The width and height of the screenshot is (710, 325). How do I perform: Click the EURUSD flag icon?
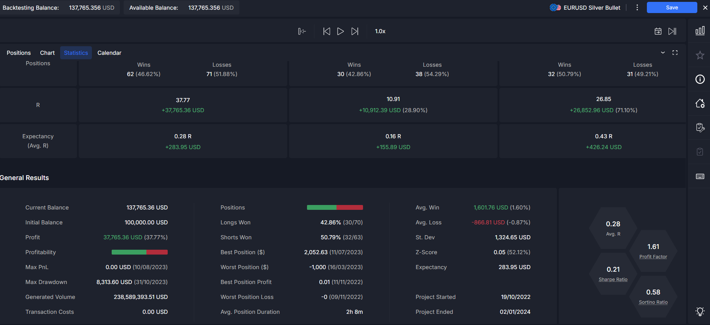pos(555,7)
